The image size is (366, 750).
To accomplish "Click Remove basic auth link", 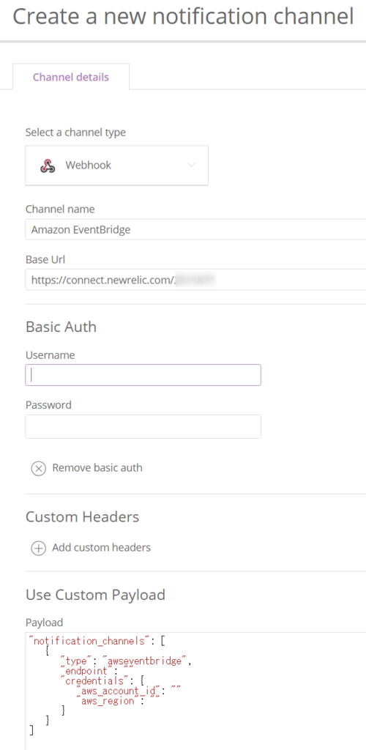I will [x=97, y=468].
